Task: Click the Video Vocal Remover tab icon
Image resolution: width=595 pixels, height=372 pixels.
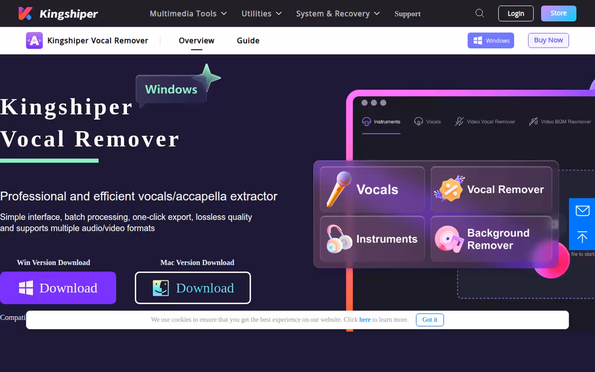Action: 460,122
